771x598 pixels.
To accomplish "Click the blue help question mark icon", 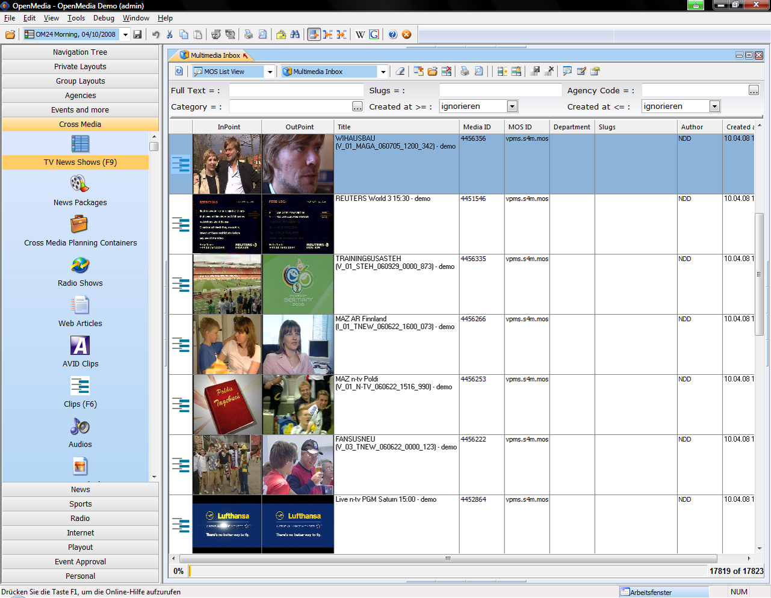I will [x=392, y=34].
